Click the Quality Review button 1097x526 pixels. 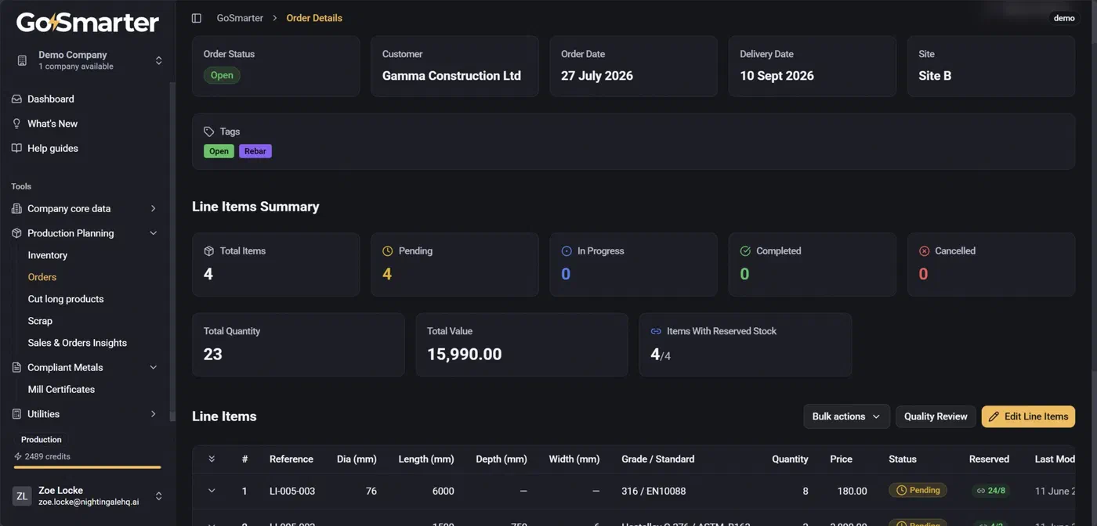tap(936, 416)
